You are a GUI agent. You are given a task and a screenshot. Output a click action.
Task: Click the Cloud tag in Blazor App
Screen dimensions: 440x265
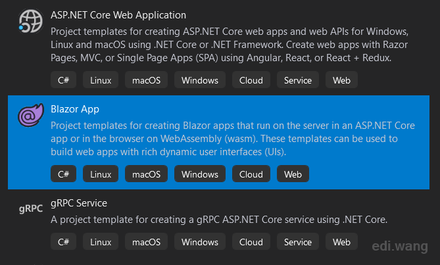pos(251,174)
